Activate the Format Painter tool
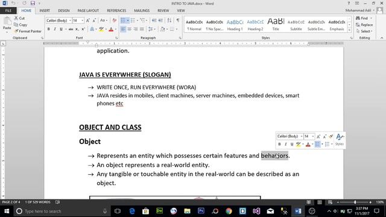386x217 pixels. pyautogui.click(x=28, y=31)
